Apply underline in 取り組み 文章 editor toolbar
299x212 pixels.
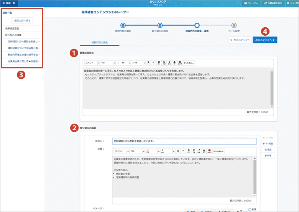click(193, 151)
